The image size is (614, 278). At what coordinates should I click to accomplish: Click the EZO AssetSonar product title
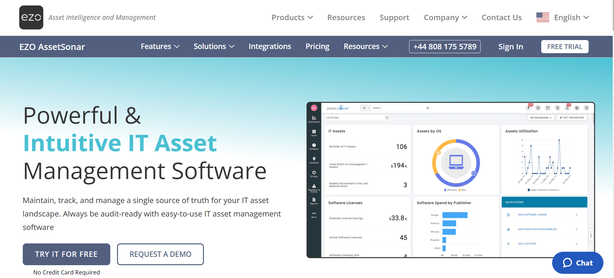pyautogui.click(x=52, y=47)
